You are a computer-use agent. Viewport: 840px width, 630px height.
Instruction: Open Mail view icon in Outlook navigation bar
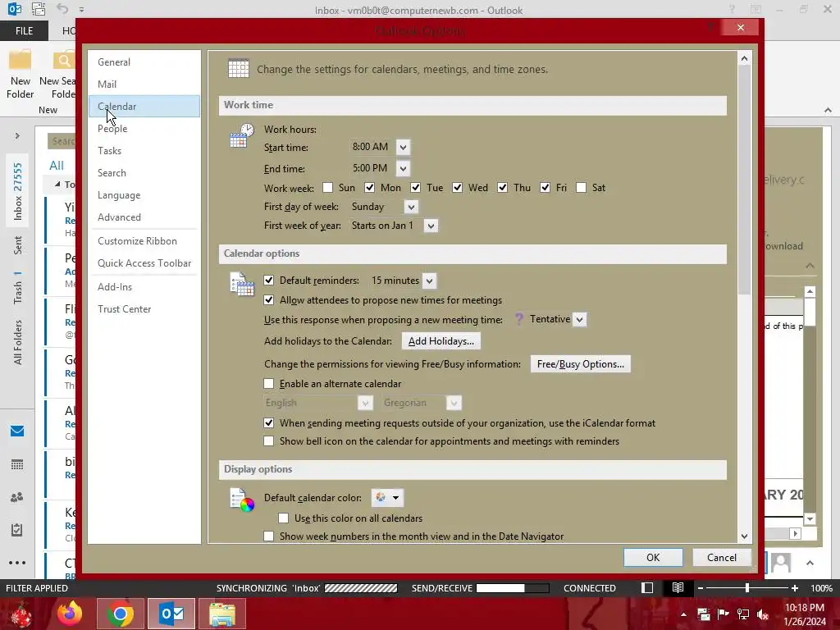coord(17,431)
